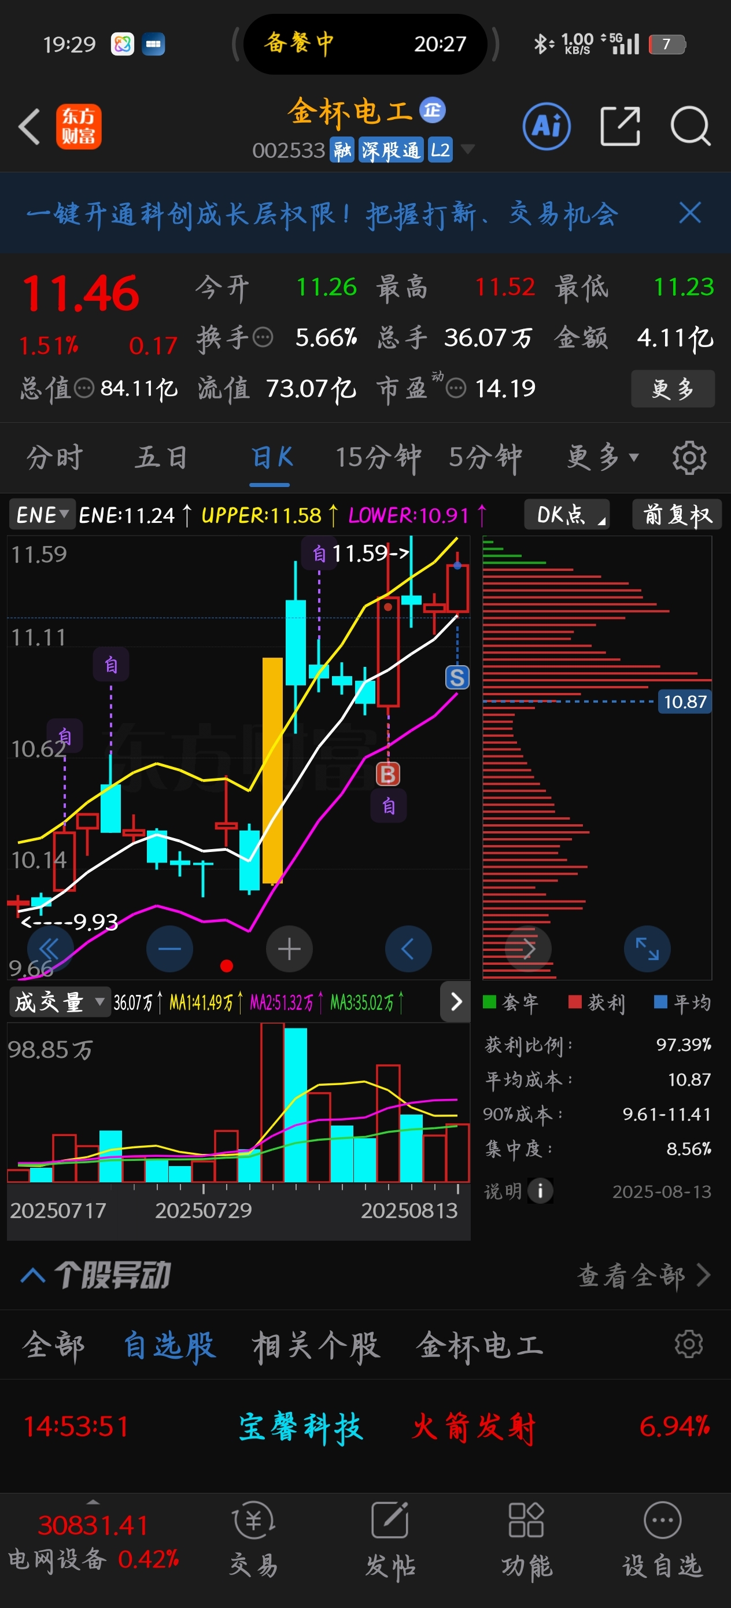Tap the 换手 info bubble icon
Viewport: 731px width, 1608px height.
(x=263, y=338)
